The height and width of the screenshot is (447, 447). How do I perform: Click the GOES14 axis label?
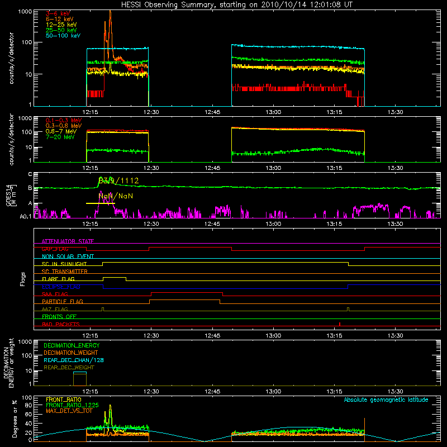(11, 196)
